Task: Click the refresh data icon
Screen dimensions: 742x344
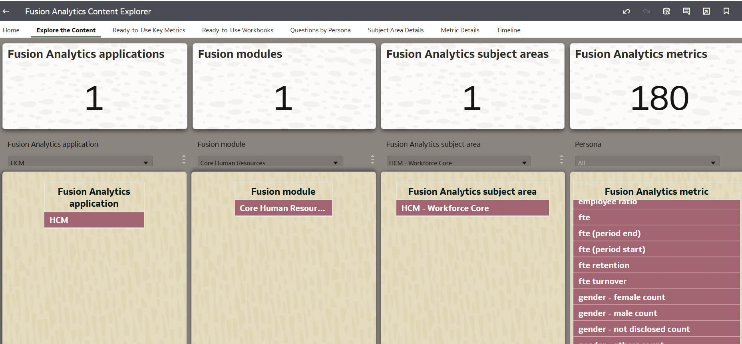Action: pyautogui.click(x=666, y=11)
